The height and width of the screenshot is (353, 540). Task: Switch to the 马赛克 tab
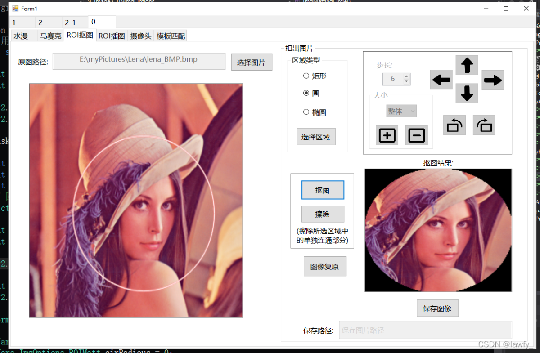point(50,36)
